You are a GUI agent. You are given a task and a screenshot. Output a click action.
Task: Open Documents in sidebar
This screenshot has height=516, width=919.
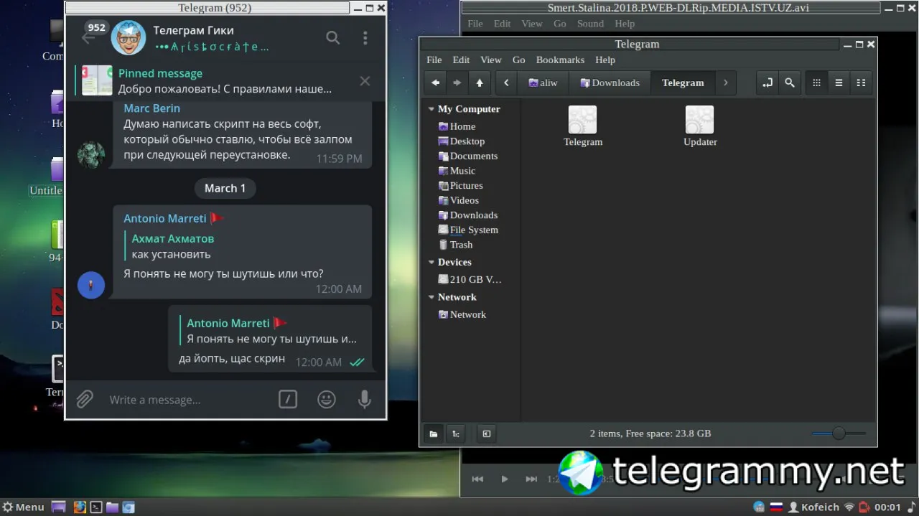point(468,156)
